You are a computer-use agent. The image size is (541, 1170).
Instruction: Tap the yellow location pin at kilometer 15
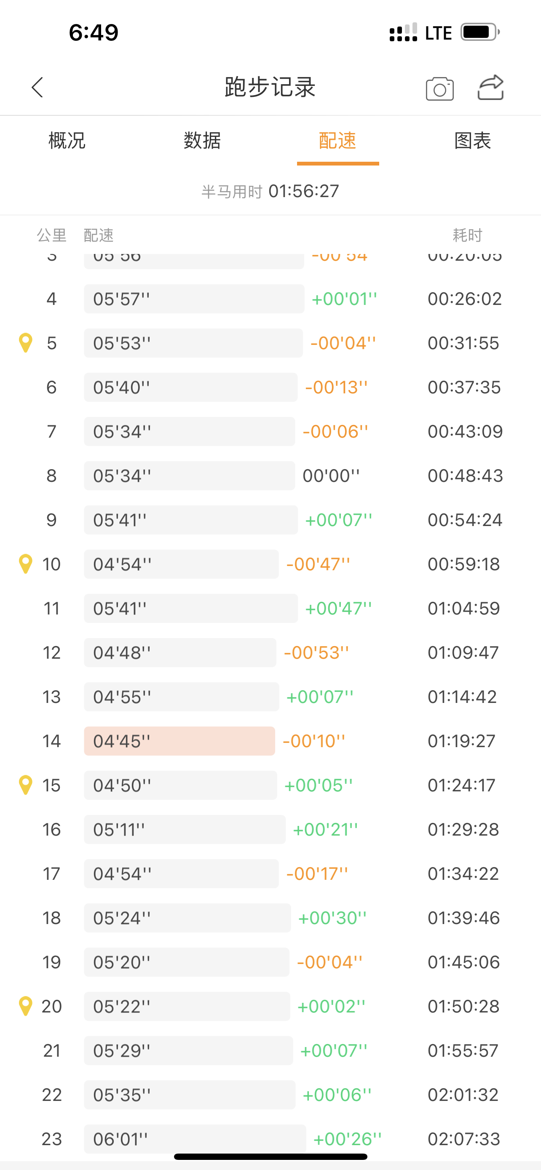pos(25,785)
